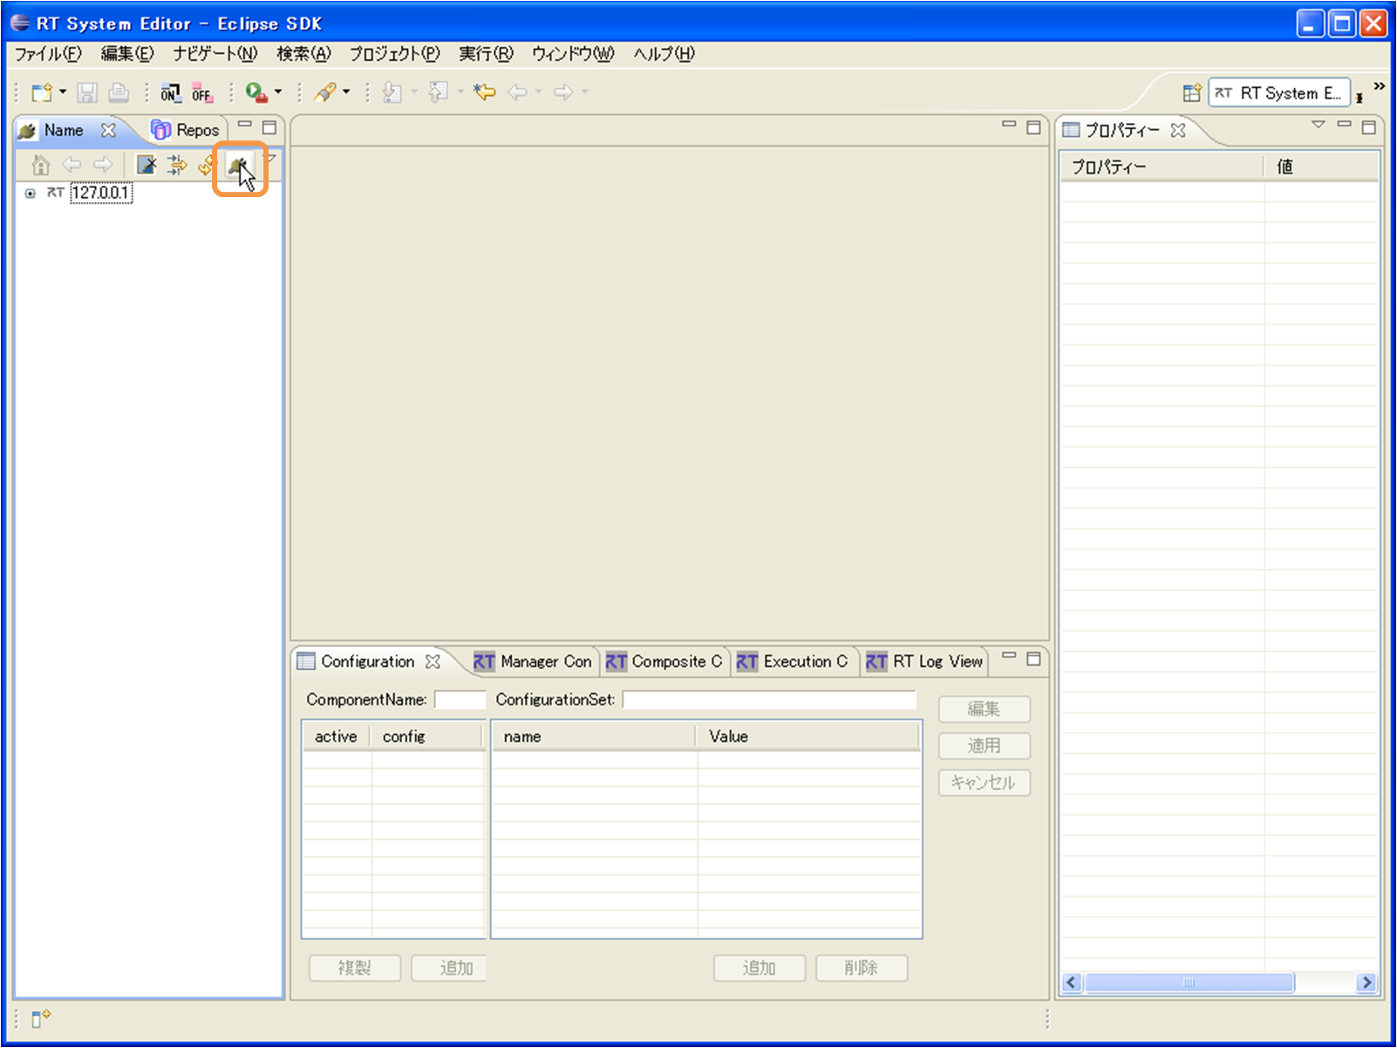Click the Print icon in main toolbar
This screenshot has width=1397, height=1048.
pos(119,92)
